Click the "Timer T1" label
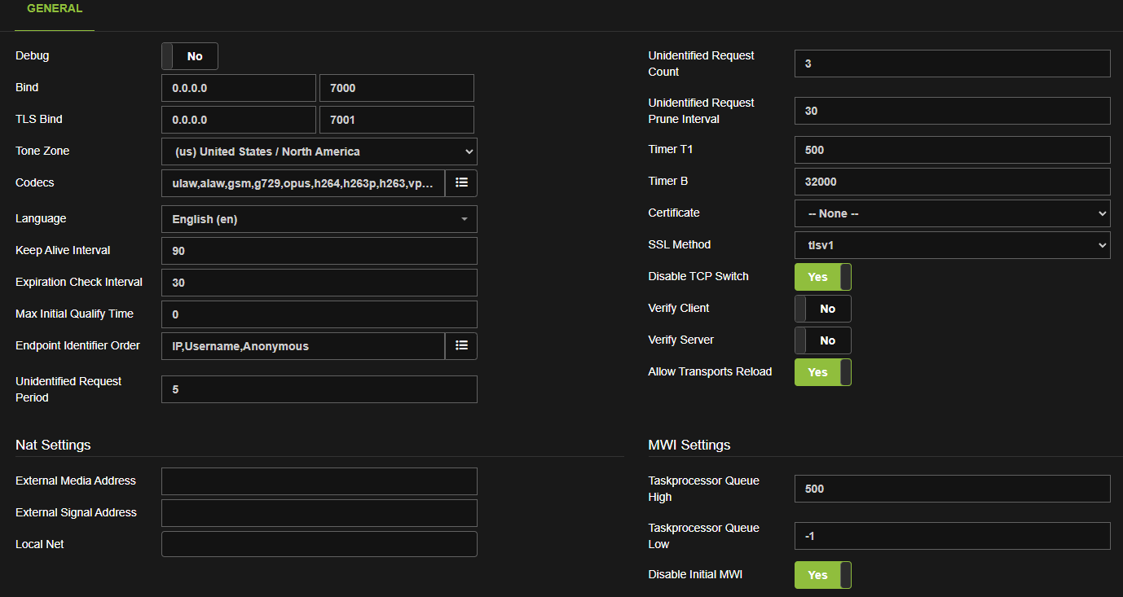The height and width of the screenshot is (597, 1123). coord(671,150)
